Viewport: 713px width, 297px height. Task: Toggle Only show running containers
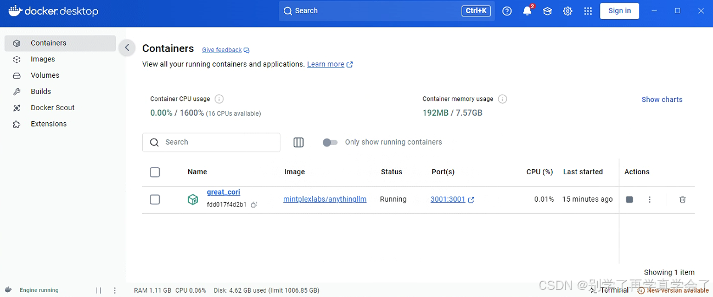point(330,142)
